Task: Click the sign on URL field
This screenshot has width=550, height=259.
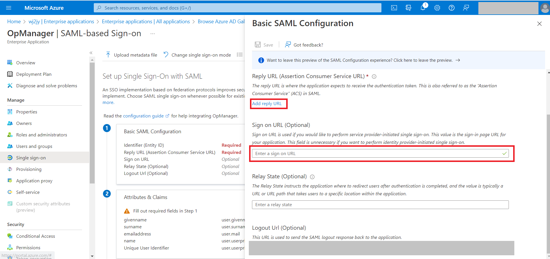Action: pyautogui.click(x=377, y=154)
